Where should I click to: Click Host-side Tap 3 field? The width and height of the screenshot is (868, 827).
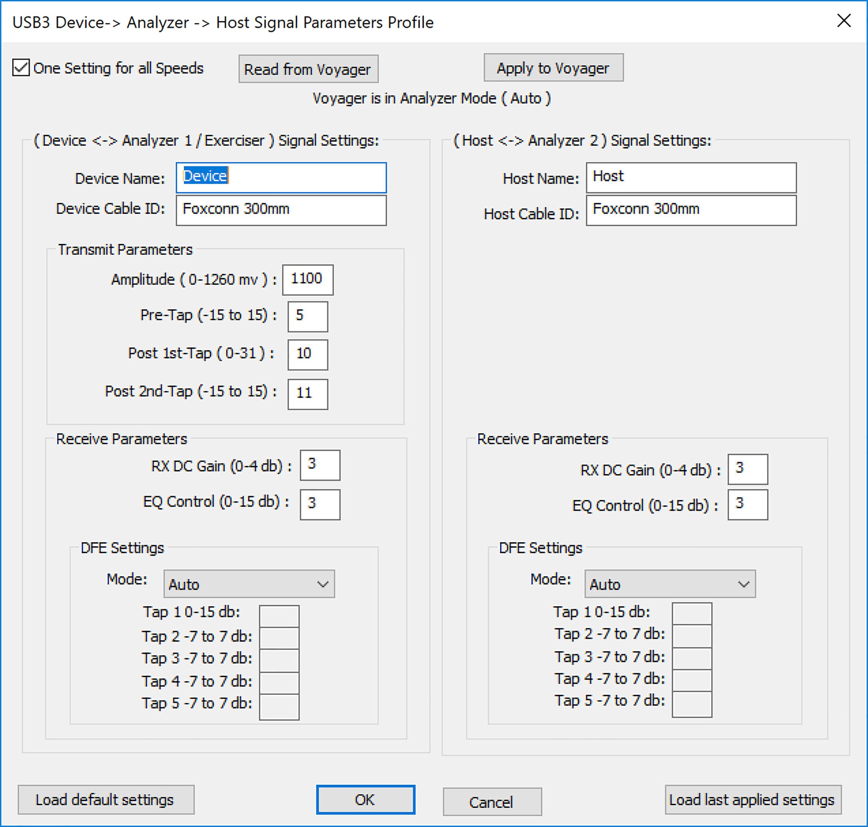(692, 658)
